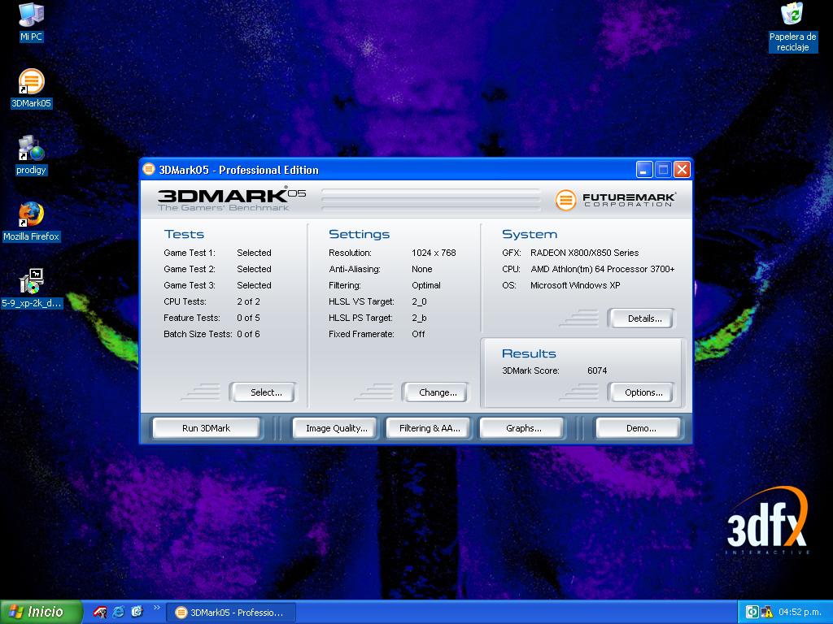
Task: Expand quick launch overflow chevron
Action: tap(156, 608)
